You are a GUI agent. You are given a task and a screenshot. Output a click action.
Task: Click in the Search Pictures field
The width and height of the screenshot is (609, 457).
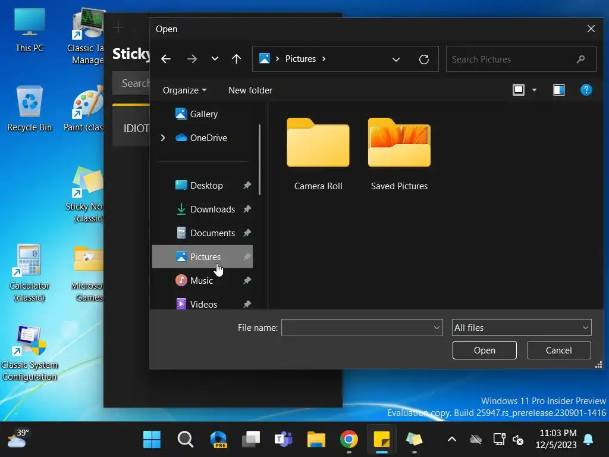click(521, 59)
